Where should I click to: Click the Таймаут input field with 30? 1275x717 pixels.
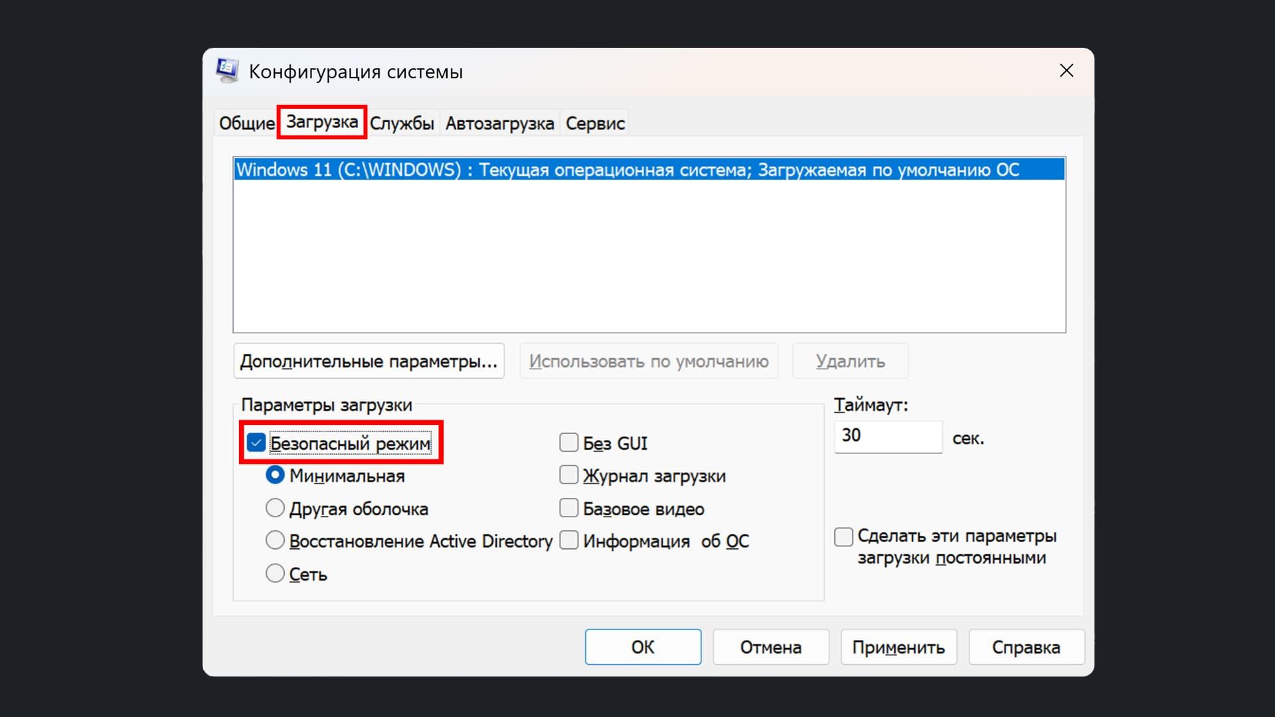point(888,436)
